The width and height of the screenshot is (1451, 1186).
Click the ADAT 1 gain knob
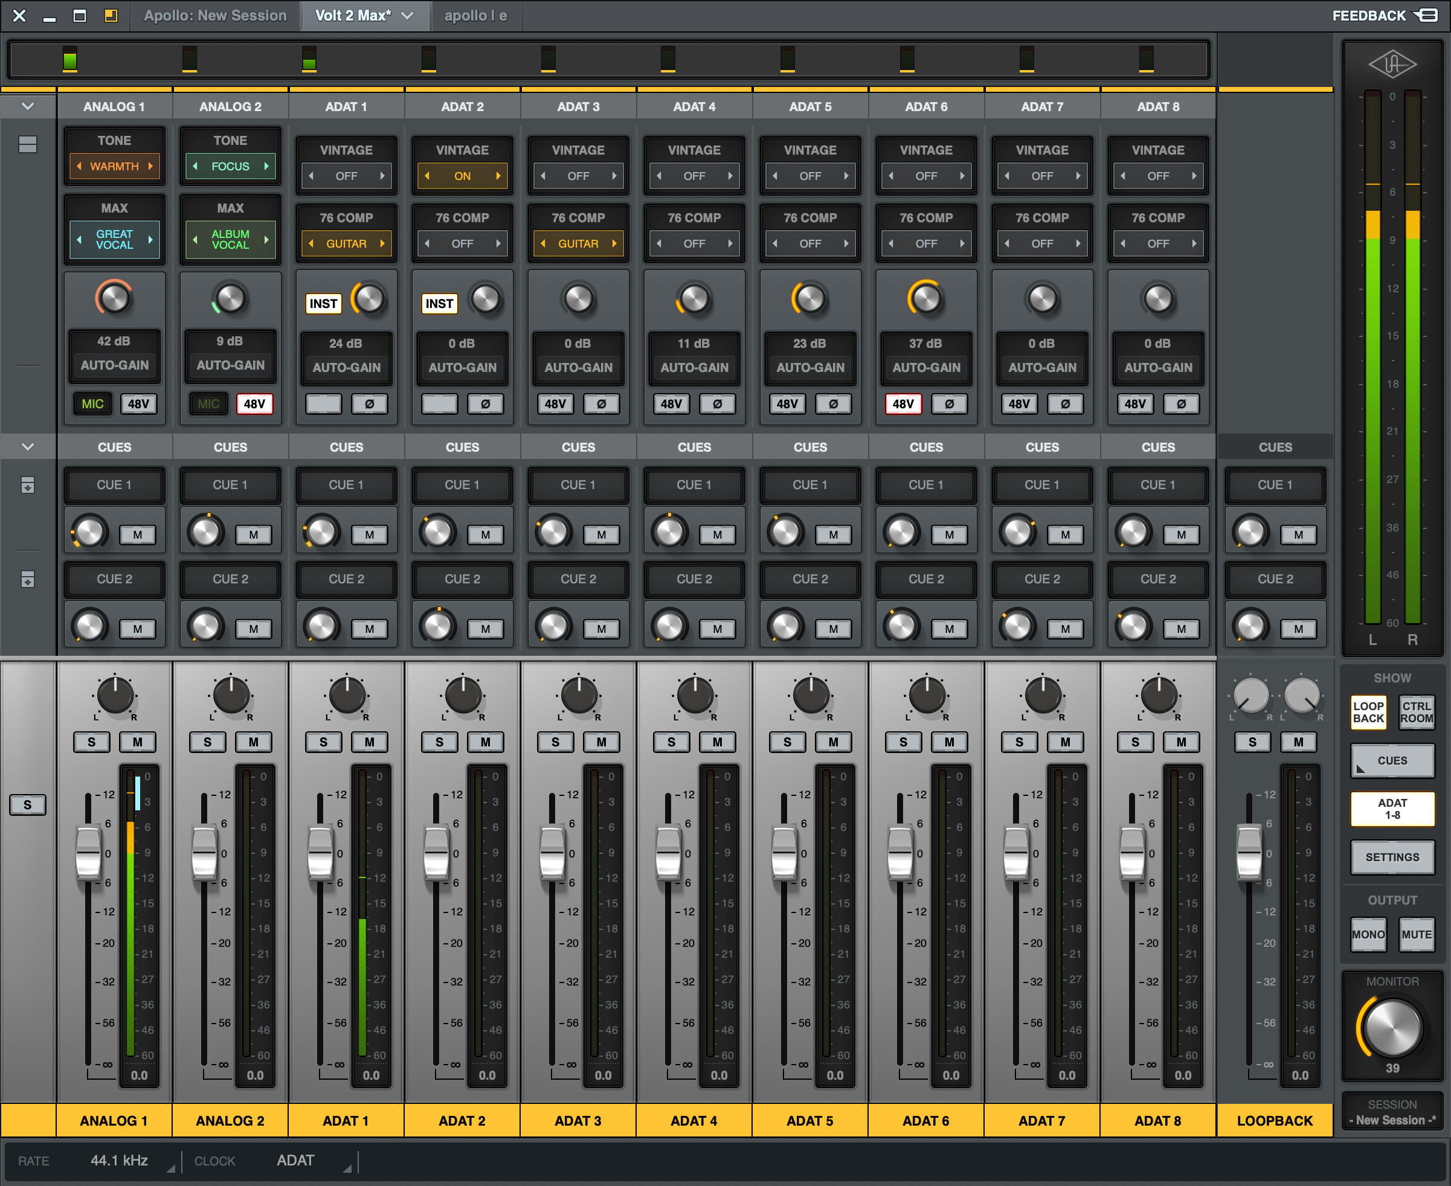370,298
